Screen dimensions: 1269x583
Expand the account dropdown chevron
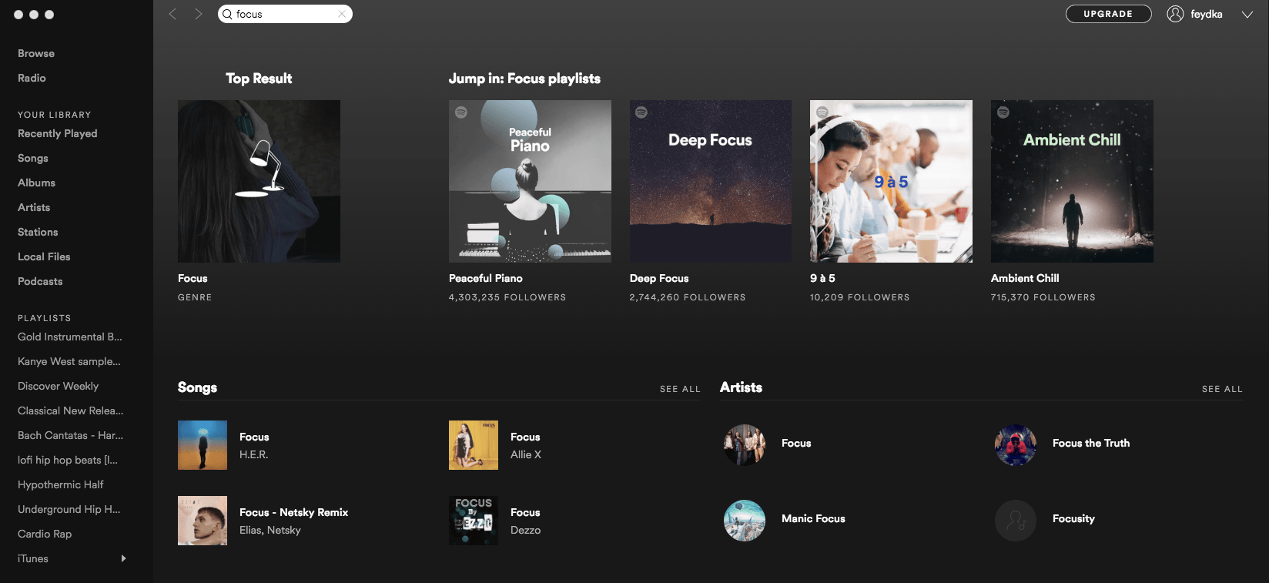1247,15
